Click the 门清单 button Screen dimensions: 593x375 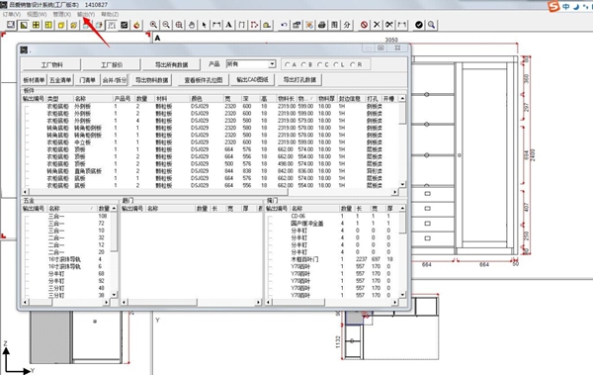coord(87,80)
